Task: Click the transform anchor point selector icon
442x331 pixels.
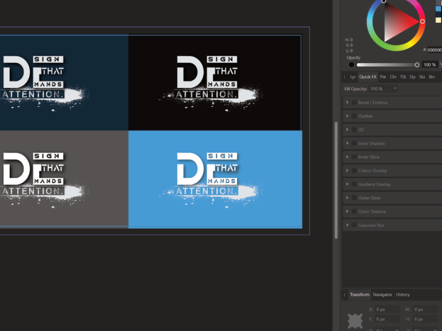Action: click(355, 320)
